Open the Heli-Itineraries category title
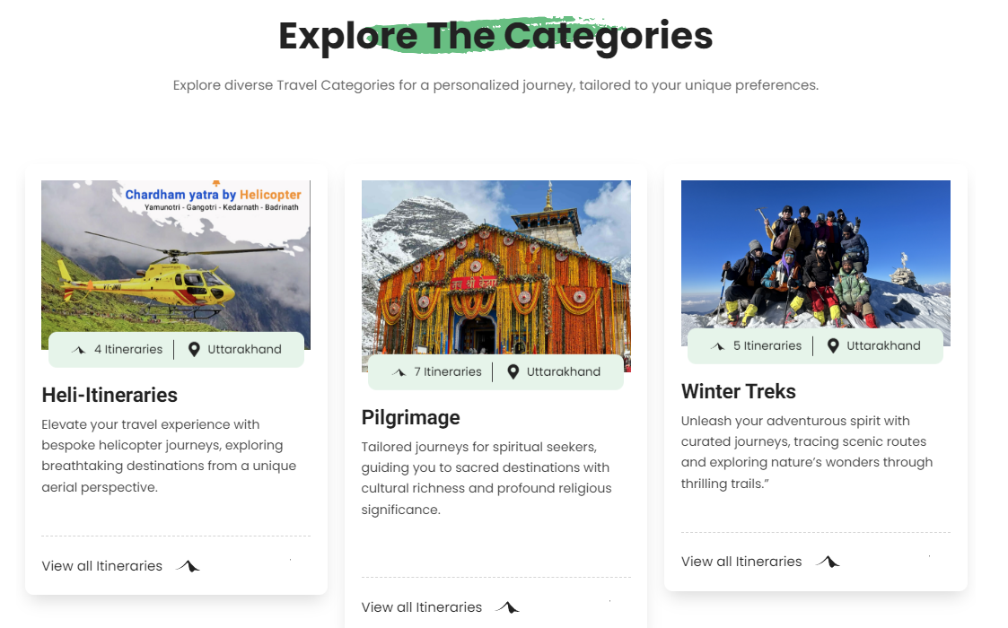The width and height of the screenshot is (1008, 628). 110,395
